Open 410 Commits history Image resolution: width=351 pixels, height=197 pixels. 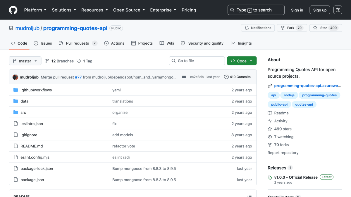238,77
